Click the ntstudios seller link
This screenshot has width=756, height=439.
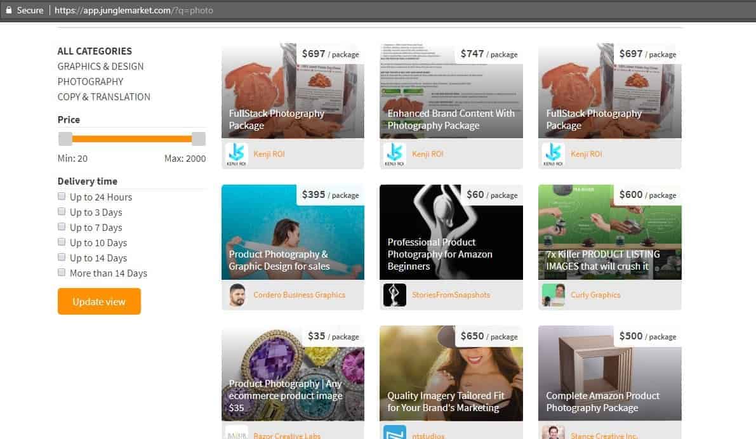tap(428, 435)
